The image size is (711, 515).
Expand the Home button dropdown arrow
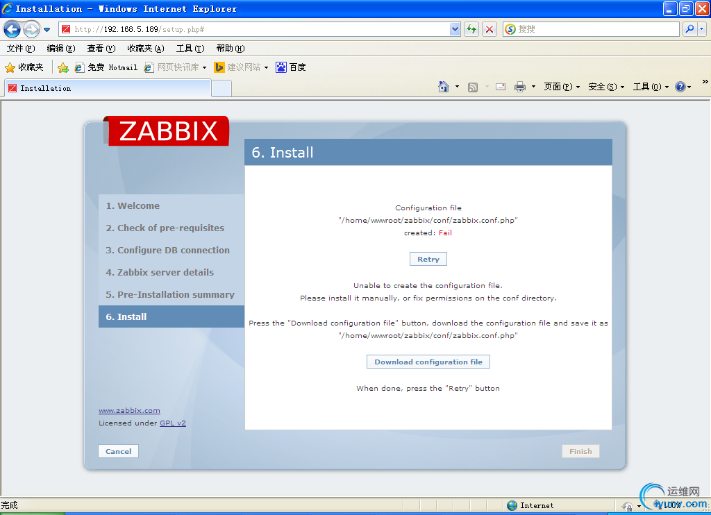tap(457, 87)
